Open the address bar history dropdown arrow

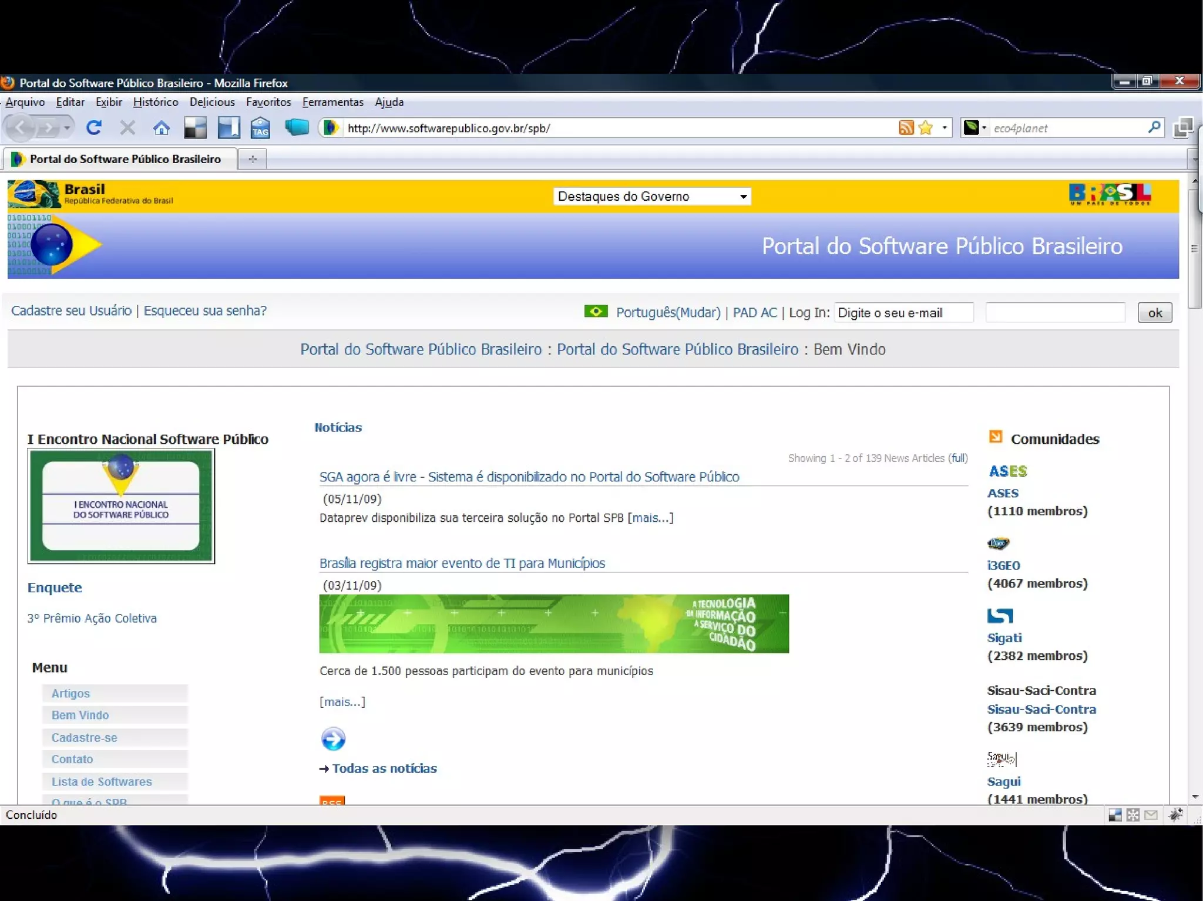pos(945,127)
